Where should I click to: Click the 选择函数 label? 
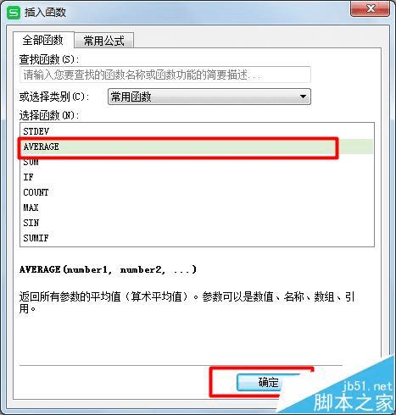[x=49, y=115]
